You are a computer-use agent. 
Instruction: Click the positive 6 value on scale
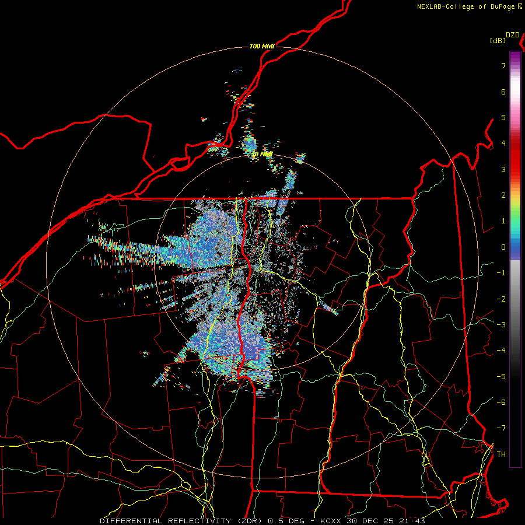tap(503, 92)
